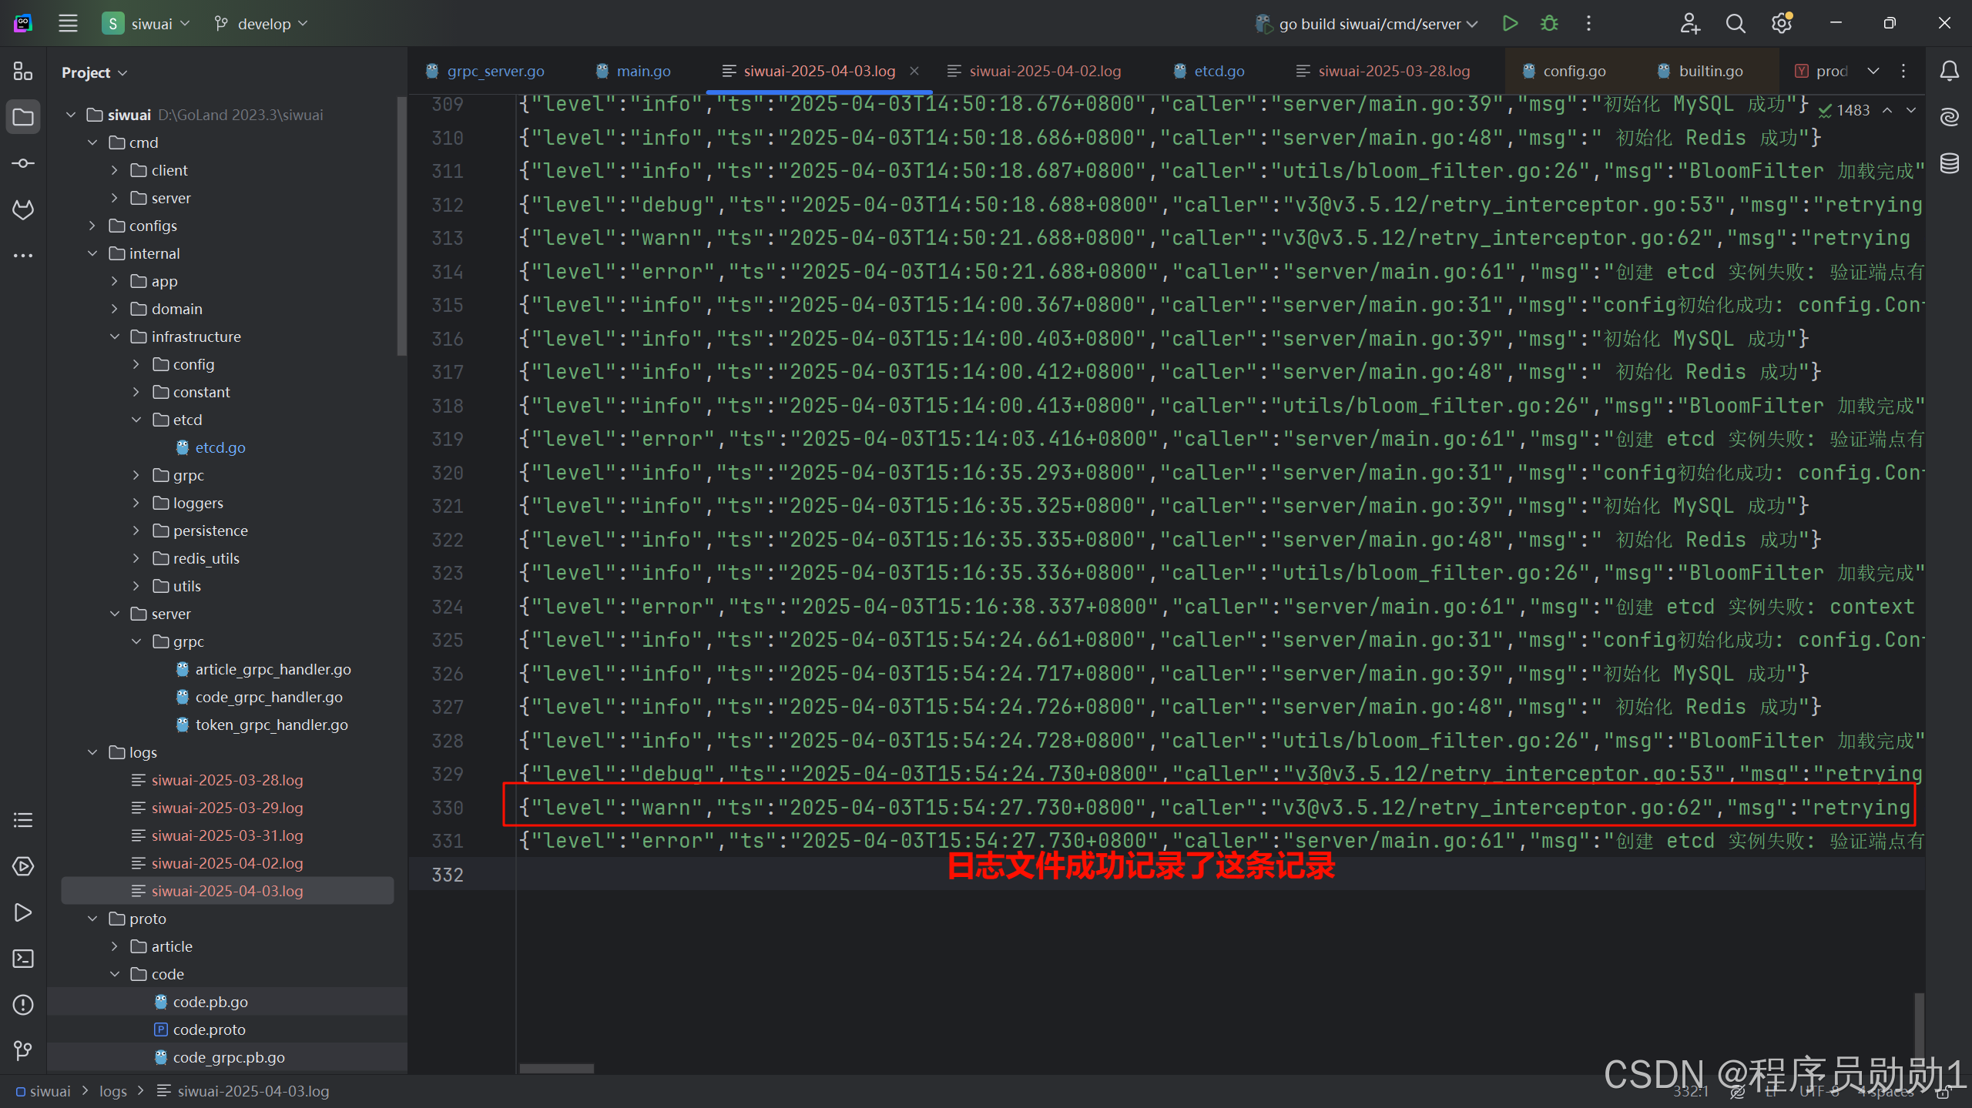Open the Notifications bell panel

(1950, 72)
